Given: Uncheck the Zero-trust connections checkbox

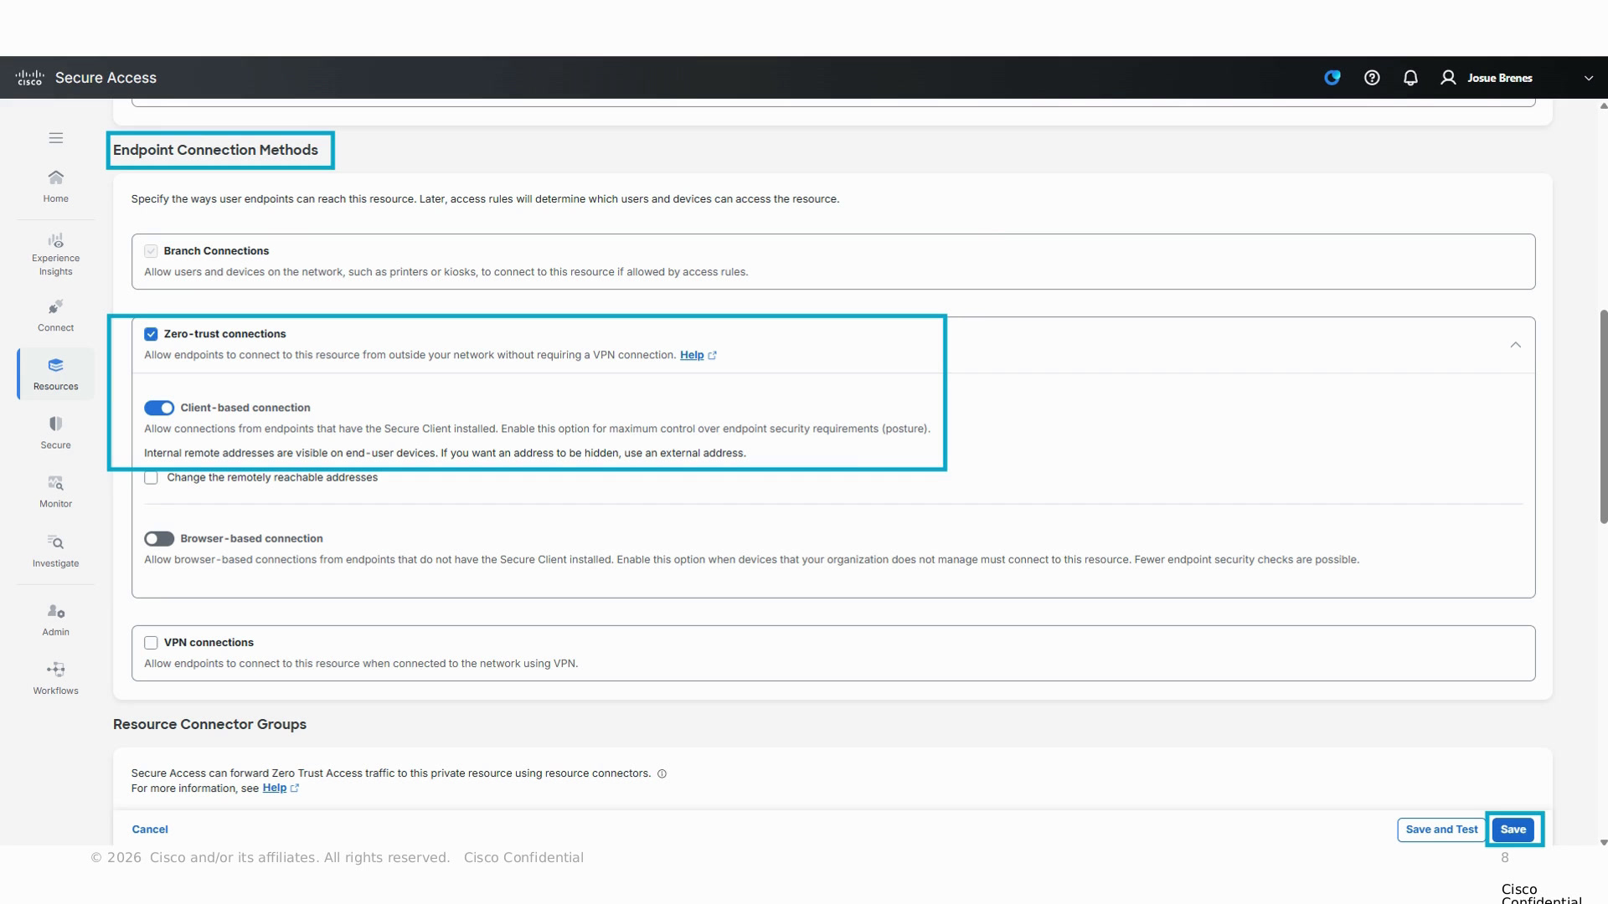Looking at the screenshot, I should click(x=151, y=334).
